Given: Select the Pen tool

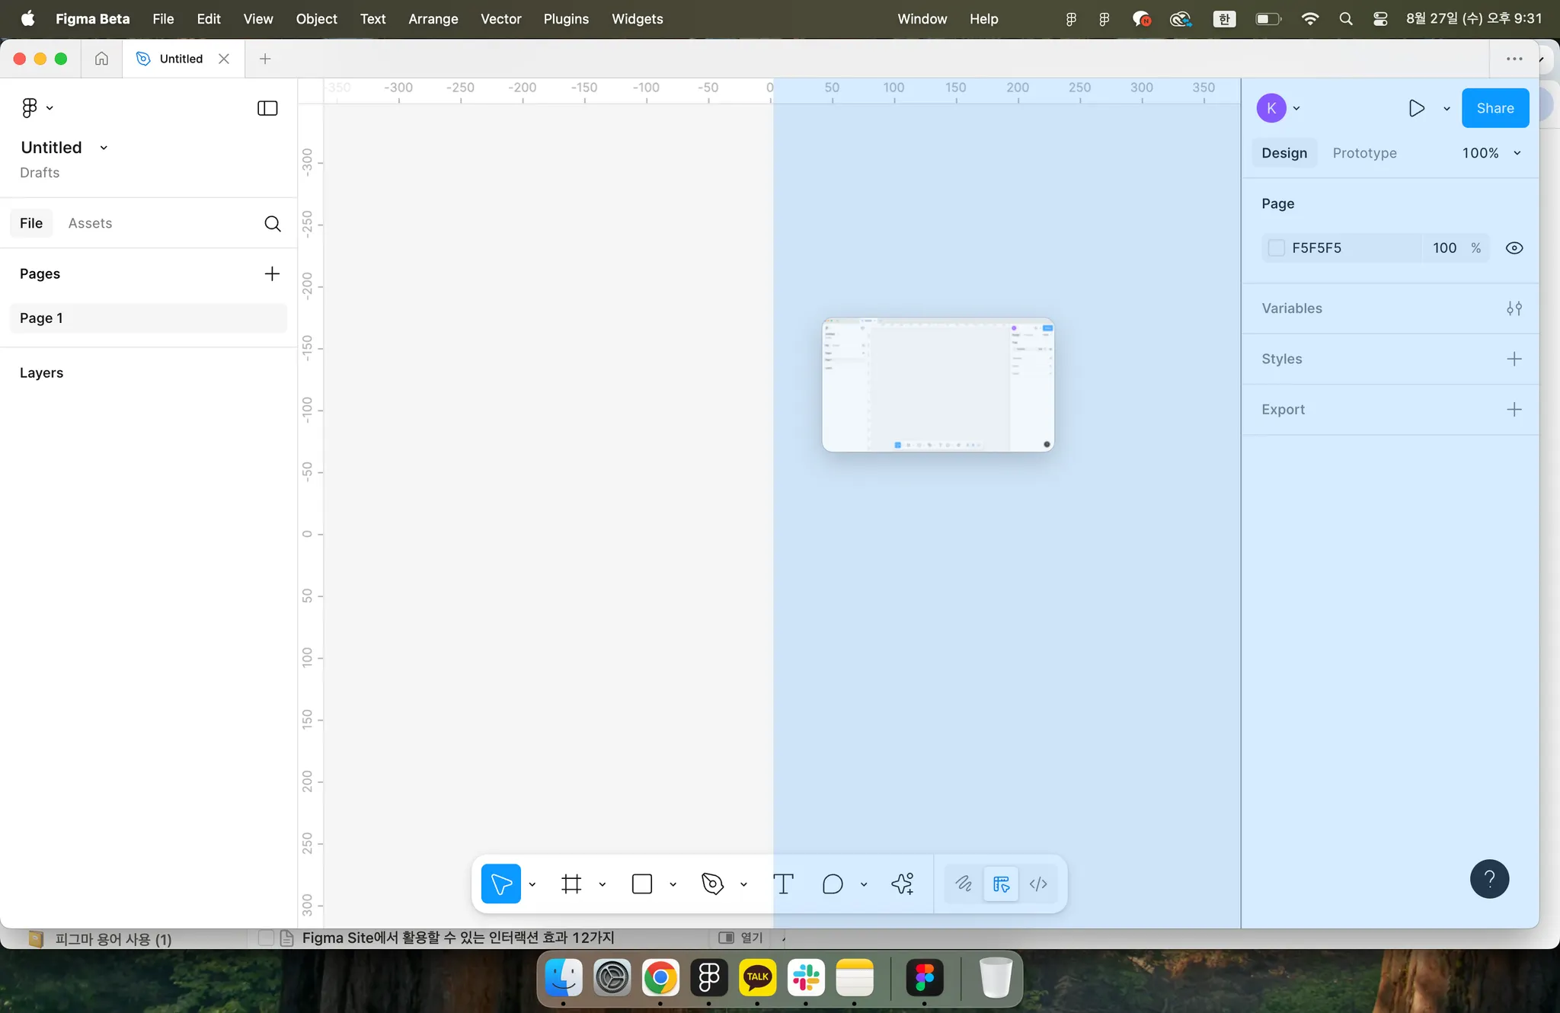Looking at the screenshot, I should coord(712,884).
